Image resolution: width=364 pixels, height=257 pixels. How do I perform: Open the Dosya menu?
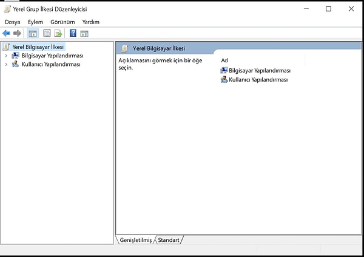coord(13,22)
